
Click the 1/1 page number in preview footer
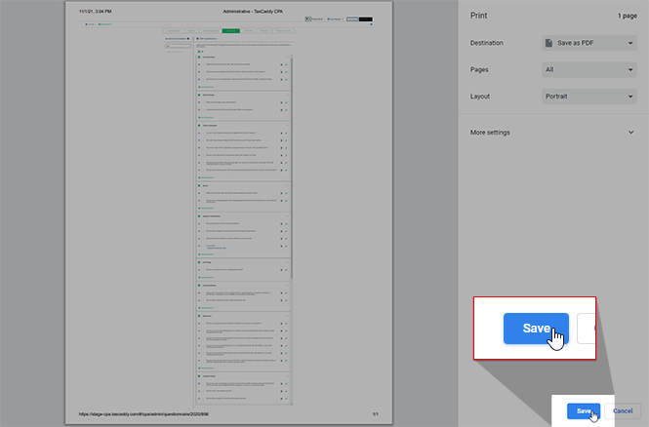click(x=375, y=413)
